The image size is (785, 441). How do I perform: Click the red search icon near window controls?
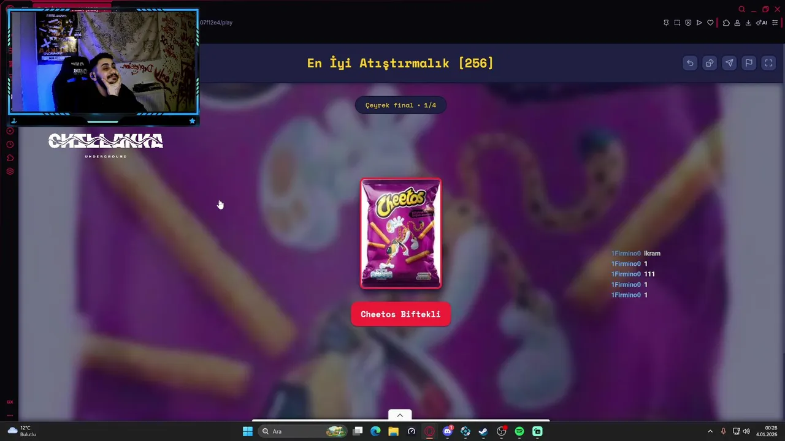pyautogui.click(x=742, y=9)
